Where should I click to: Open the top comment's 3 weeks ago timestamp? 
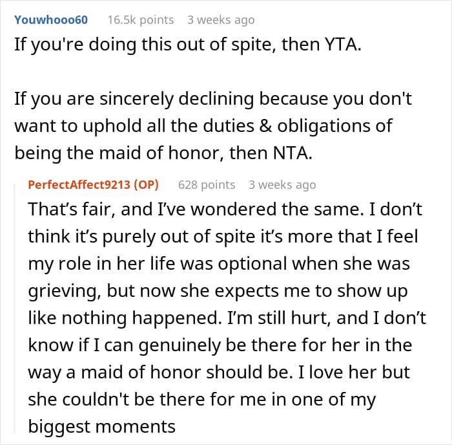click(x=221, y=20)
